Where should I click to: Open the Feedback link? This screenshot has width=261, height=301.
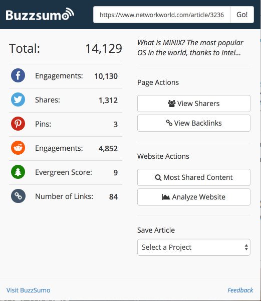click(240, 290)
